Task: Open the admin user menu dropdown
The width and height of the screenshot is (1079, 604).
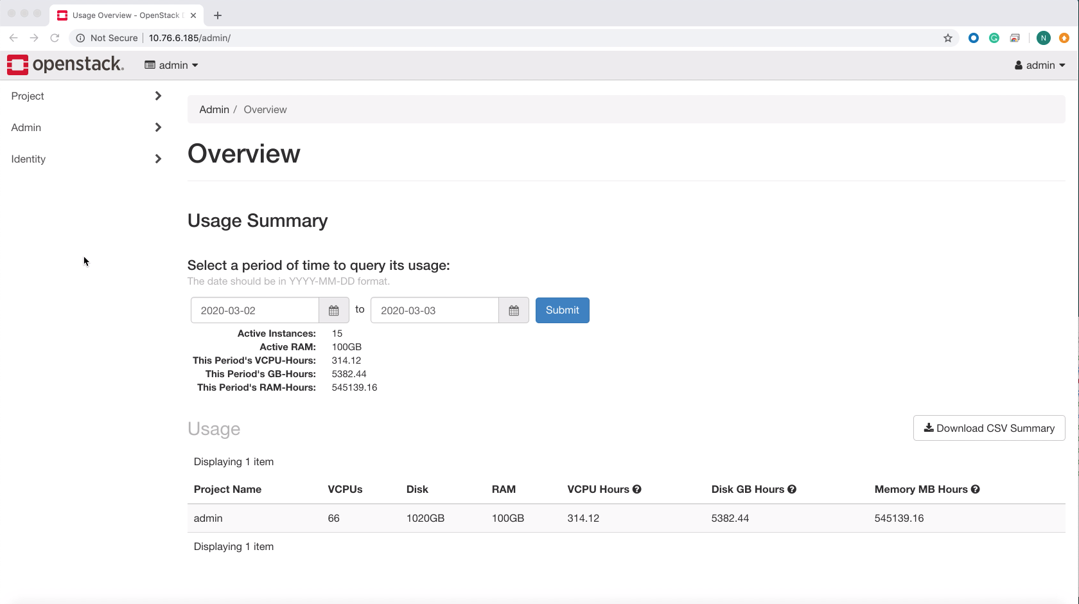Action: [1040, 66]
